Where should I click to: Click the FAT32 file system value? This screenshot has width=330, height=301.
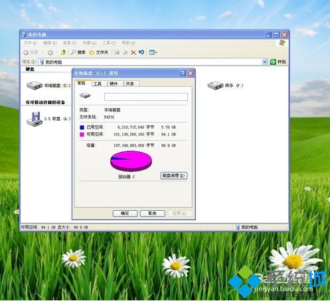pyautogui.click(x=109, y=117)
